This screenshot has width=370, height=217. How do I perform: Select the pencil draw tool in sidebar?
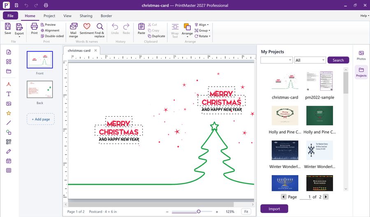[9, 151]
